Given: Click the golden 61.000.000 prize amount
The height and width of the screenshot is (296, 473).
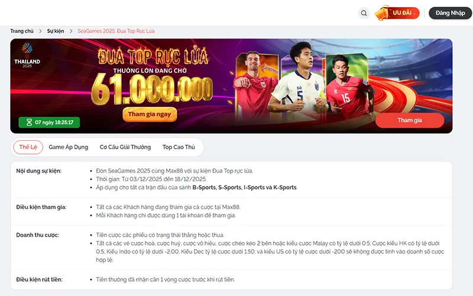Looking at the screenshot, I should pyautogui.click(x=152, y=90).
